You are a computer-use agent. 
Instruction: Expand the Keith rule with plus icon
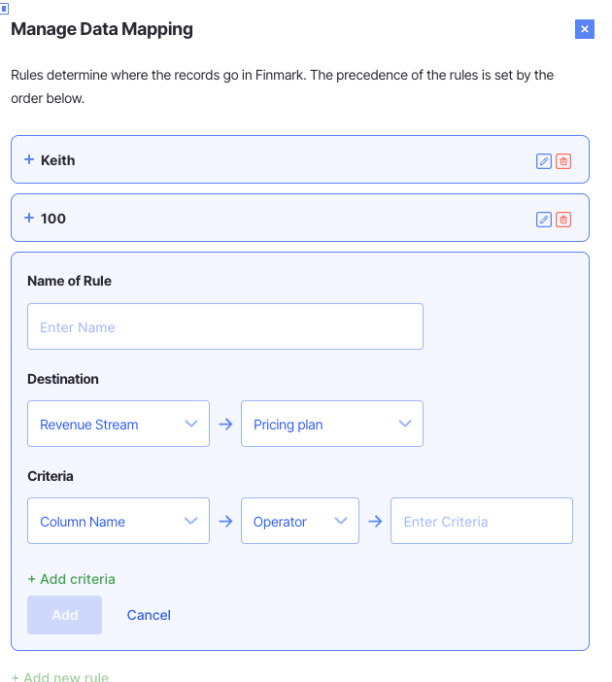29,160
